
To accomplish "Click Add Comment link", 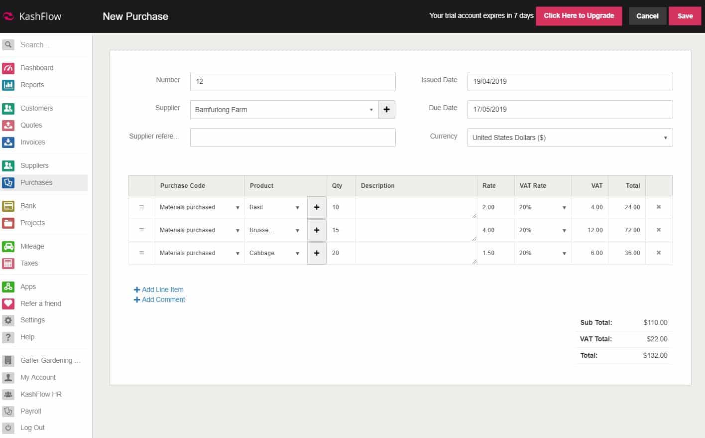I will coord(159,299).
